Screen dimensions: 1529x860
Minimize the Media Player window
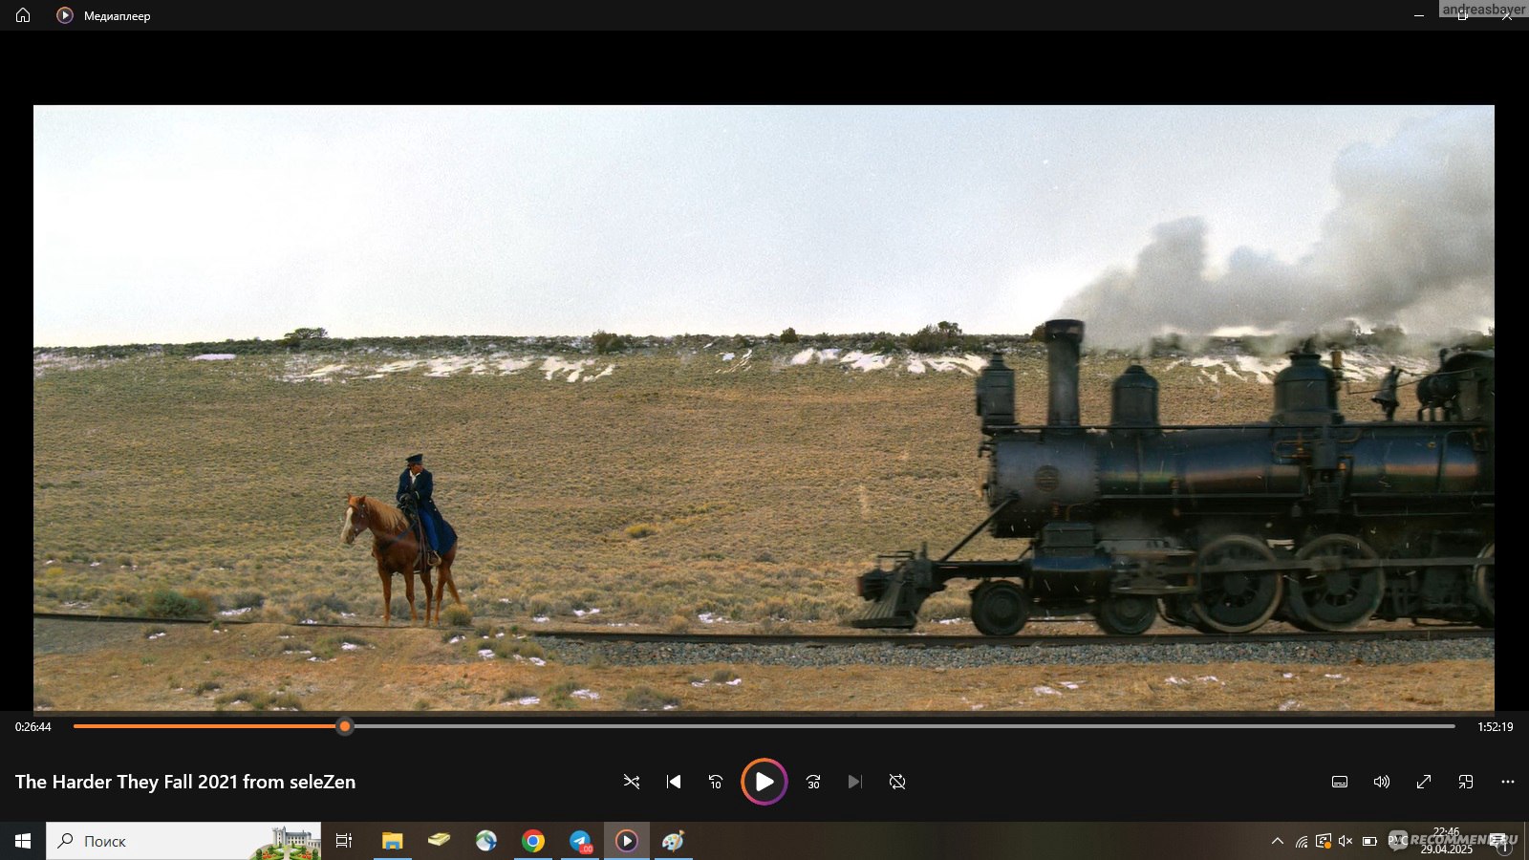pyautogui.click(x=1419, y=15)
